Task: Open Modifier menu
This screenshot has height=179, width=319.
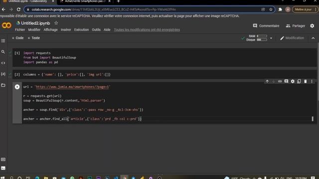Action: [34, 30]
